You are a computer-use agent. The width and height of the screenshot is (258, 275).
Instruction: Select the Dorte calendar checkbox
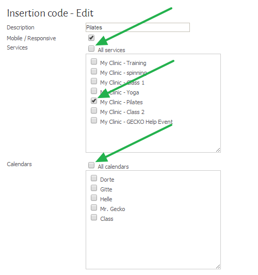[94, 178]
